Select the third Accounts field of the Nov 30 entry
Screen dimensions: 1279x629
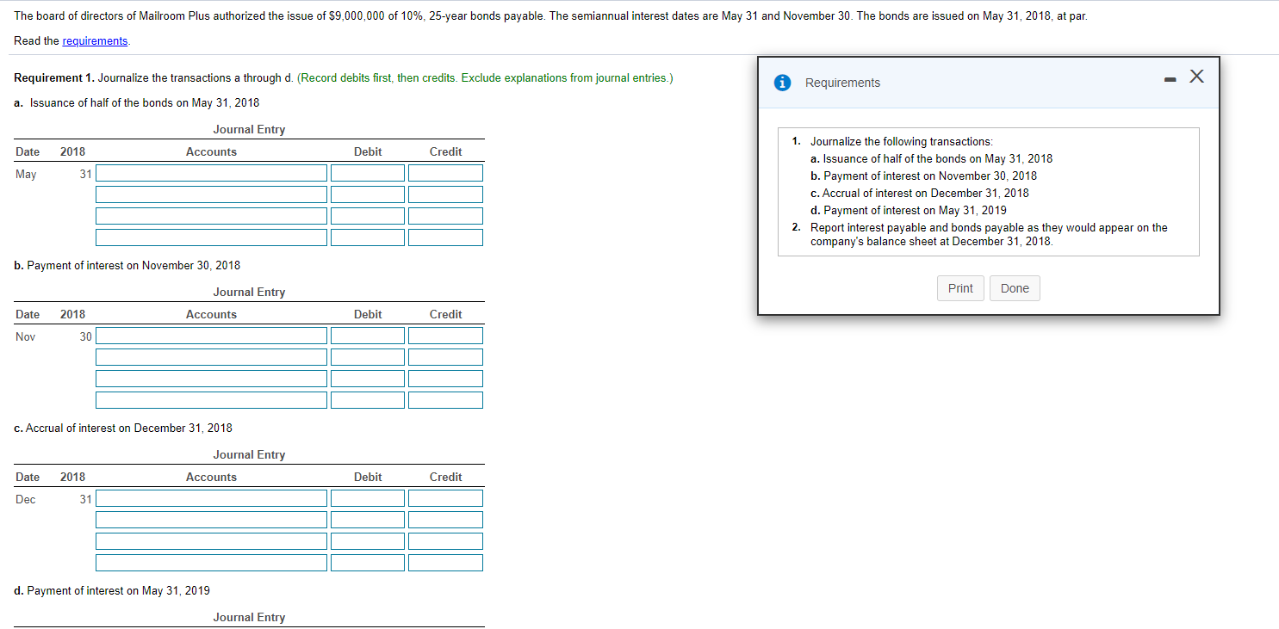point(212,379)
